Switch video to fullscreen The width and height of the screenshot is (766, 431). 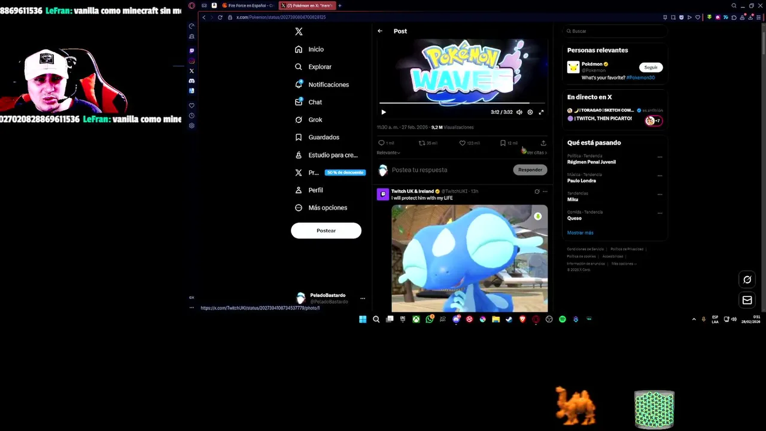[541, 112]
